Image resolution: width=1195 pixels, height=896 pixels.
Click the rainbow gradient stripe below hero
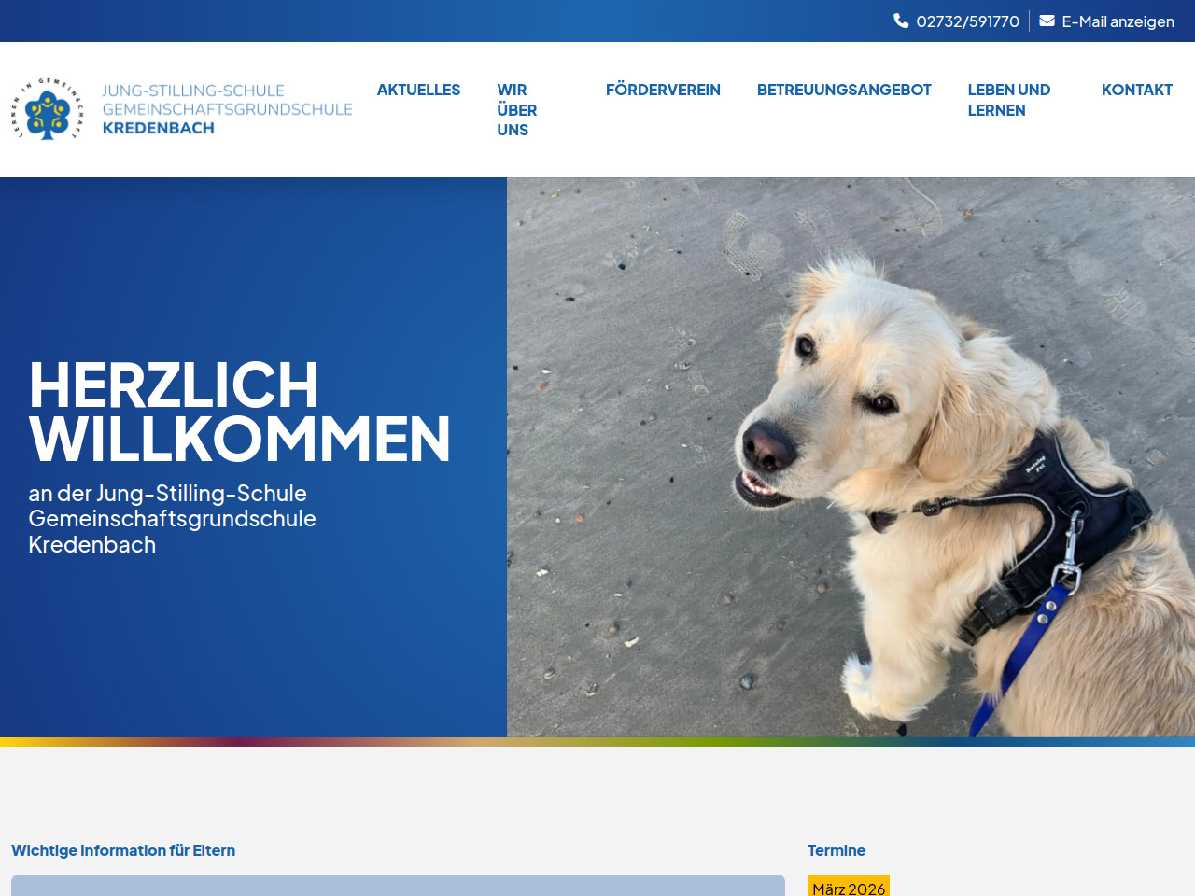(597, 742)
